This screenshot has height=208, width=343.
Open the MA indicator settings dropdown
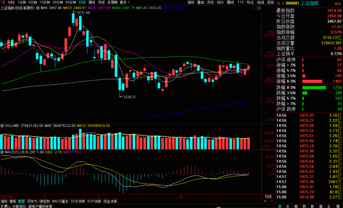click(38, 8)
